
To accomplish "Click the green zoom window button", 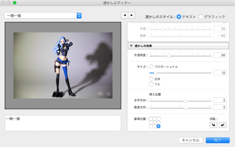I will (15, 3).
